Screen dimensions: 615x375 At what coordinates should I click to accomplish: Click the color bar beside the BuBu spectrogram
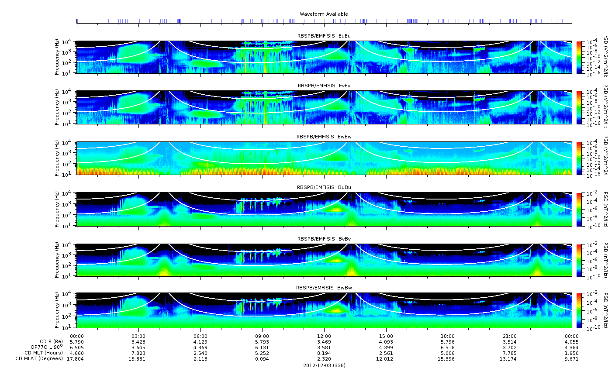click(579, 209)
